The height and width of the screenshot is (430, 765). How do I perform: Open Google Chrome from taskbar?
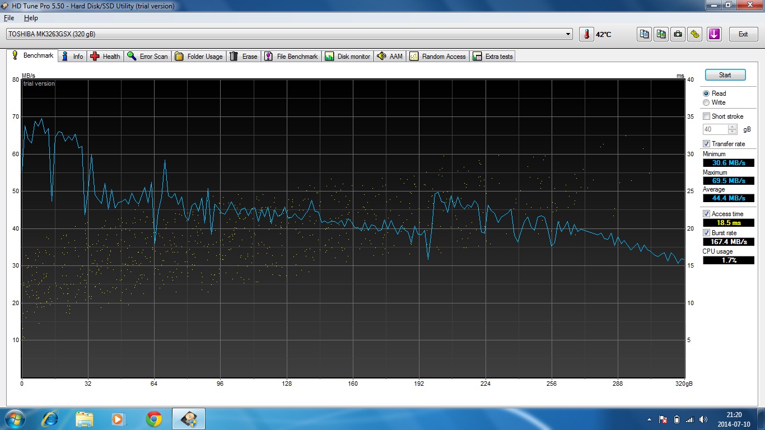point(154,419)
